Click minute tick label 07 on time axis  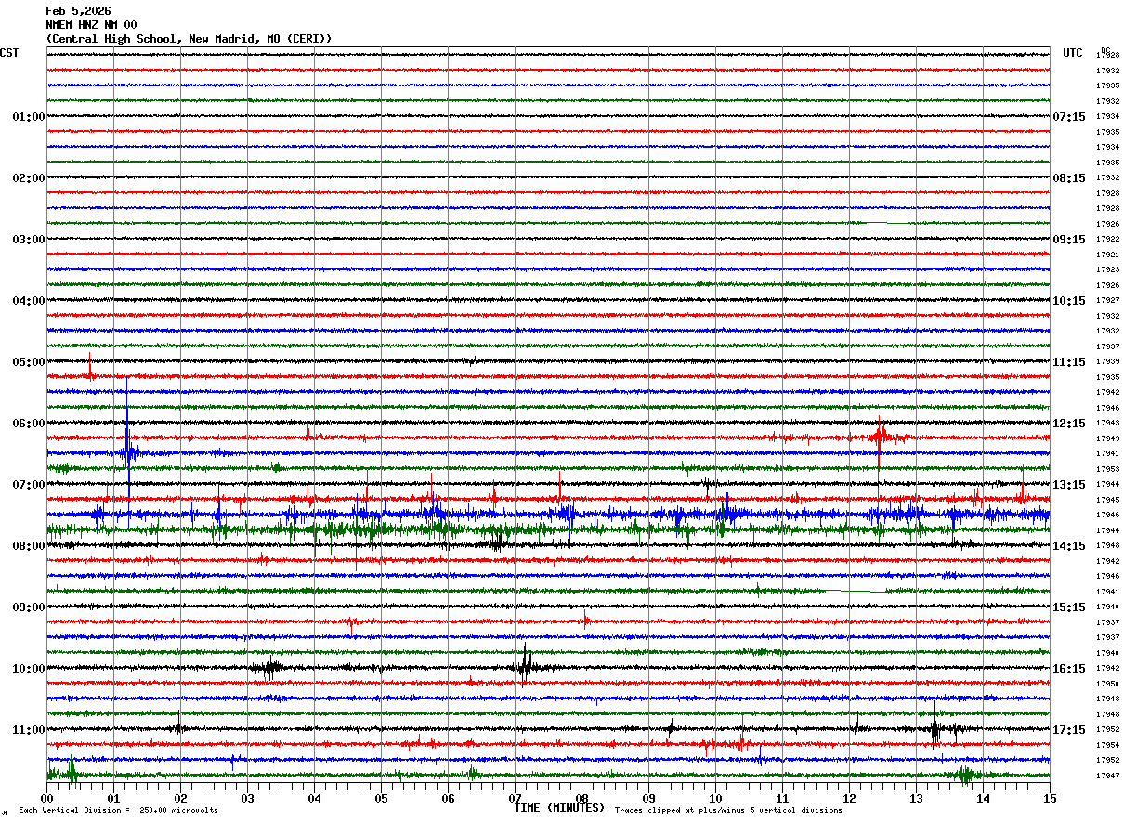(x=515, y=798)
